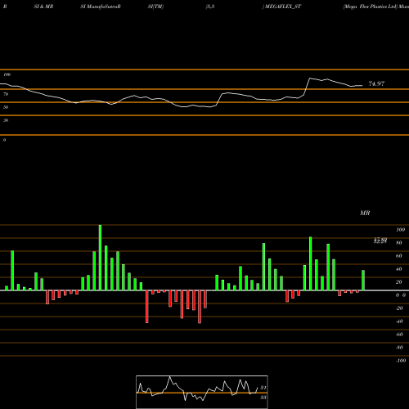Click the 'SI(TM)' title text
The height and width of the screenshot is (409, 409).
pos(155,7)
